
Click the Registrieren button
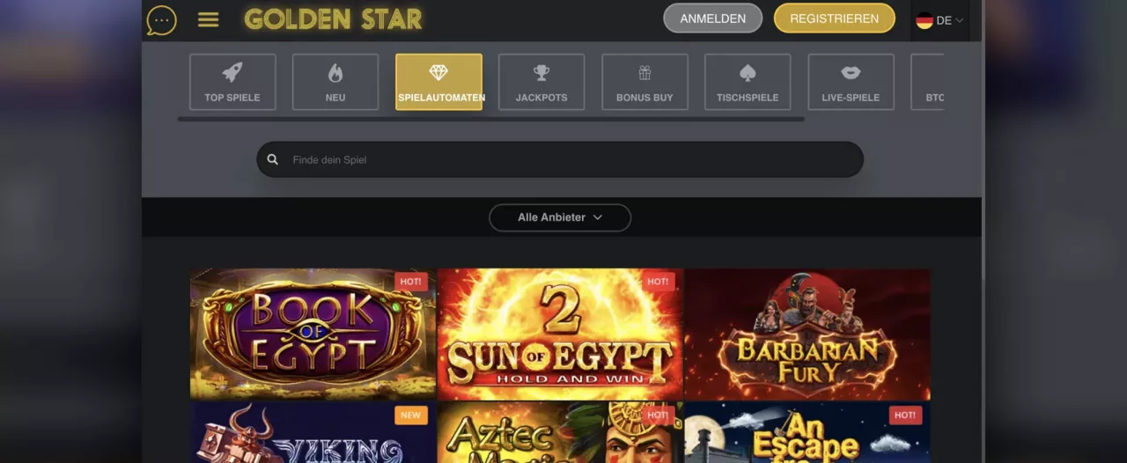click(x=834, y=18)
